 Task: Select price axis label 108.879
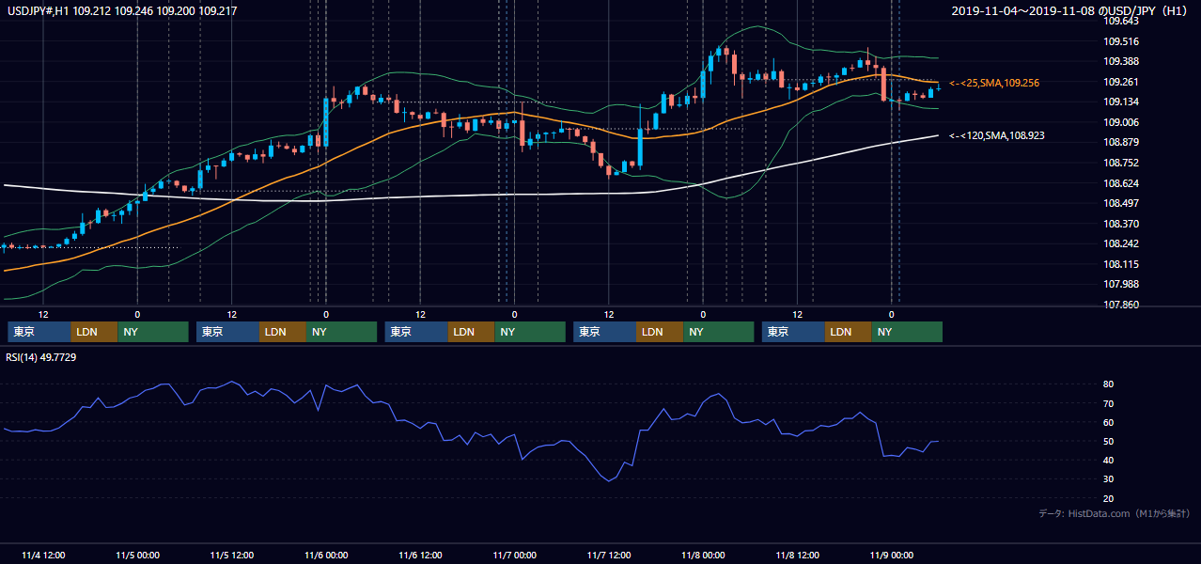point(1120,142)
